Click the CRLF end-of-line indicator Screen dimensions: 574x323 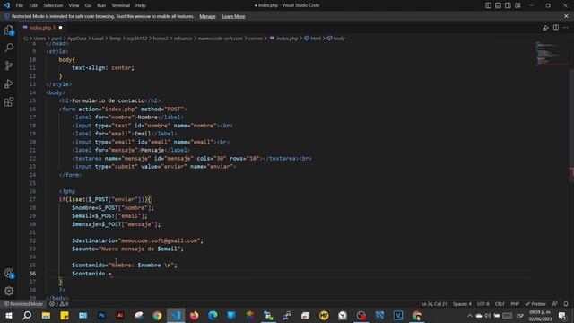[500, 304]
